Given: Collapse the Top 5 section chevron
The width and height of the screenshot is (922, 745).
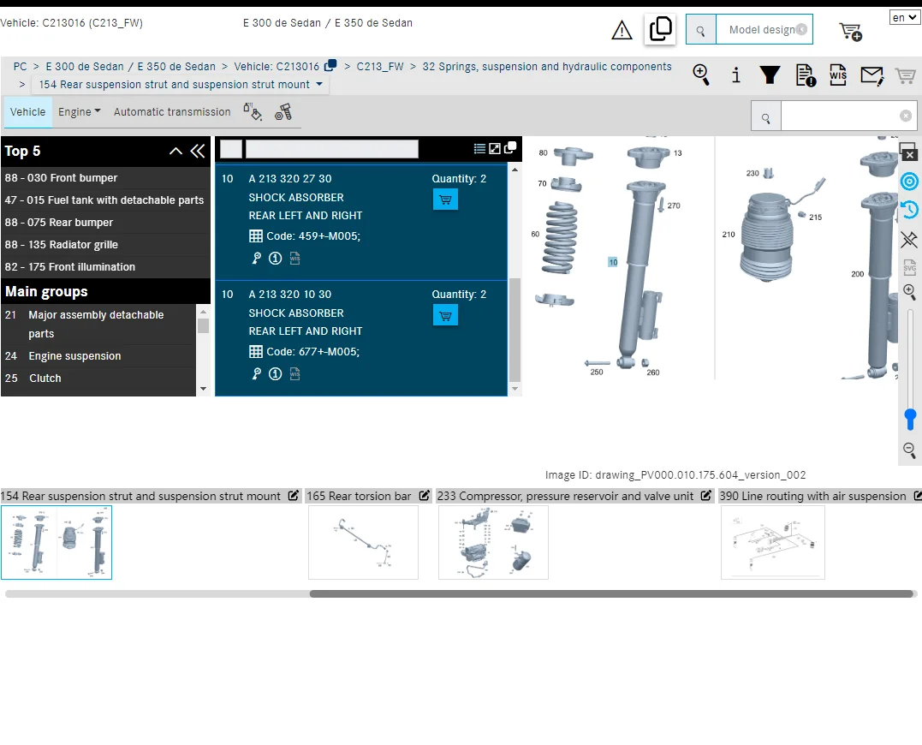Looking at the screenshot, I should pos(175,151).
